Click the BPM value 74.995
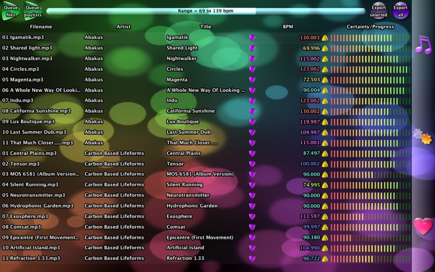Viewport: 435px width, 272px height. (x=311, y=185)
